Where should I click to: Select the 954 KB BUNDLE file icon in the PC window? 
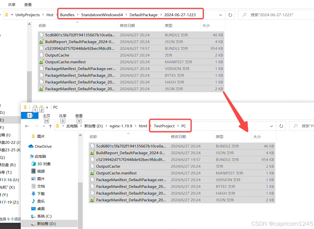tap(92, 159)
